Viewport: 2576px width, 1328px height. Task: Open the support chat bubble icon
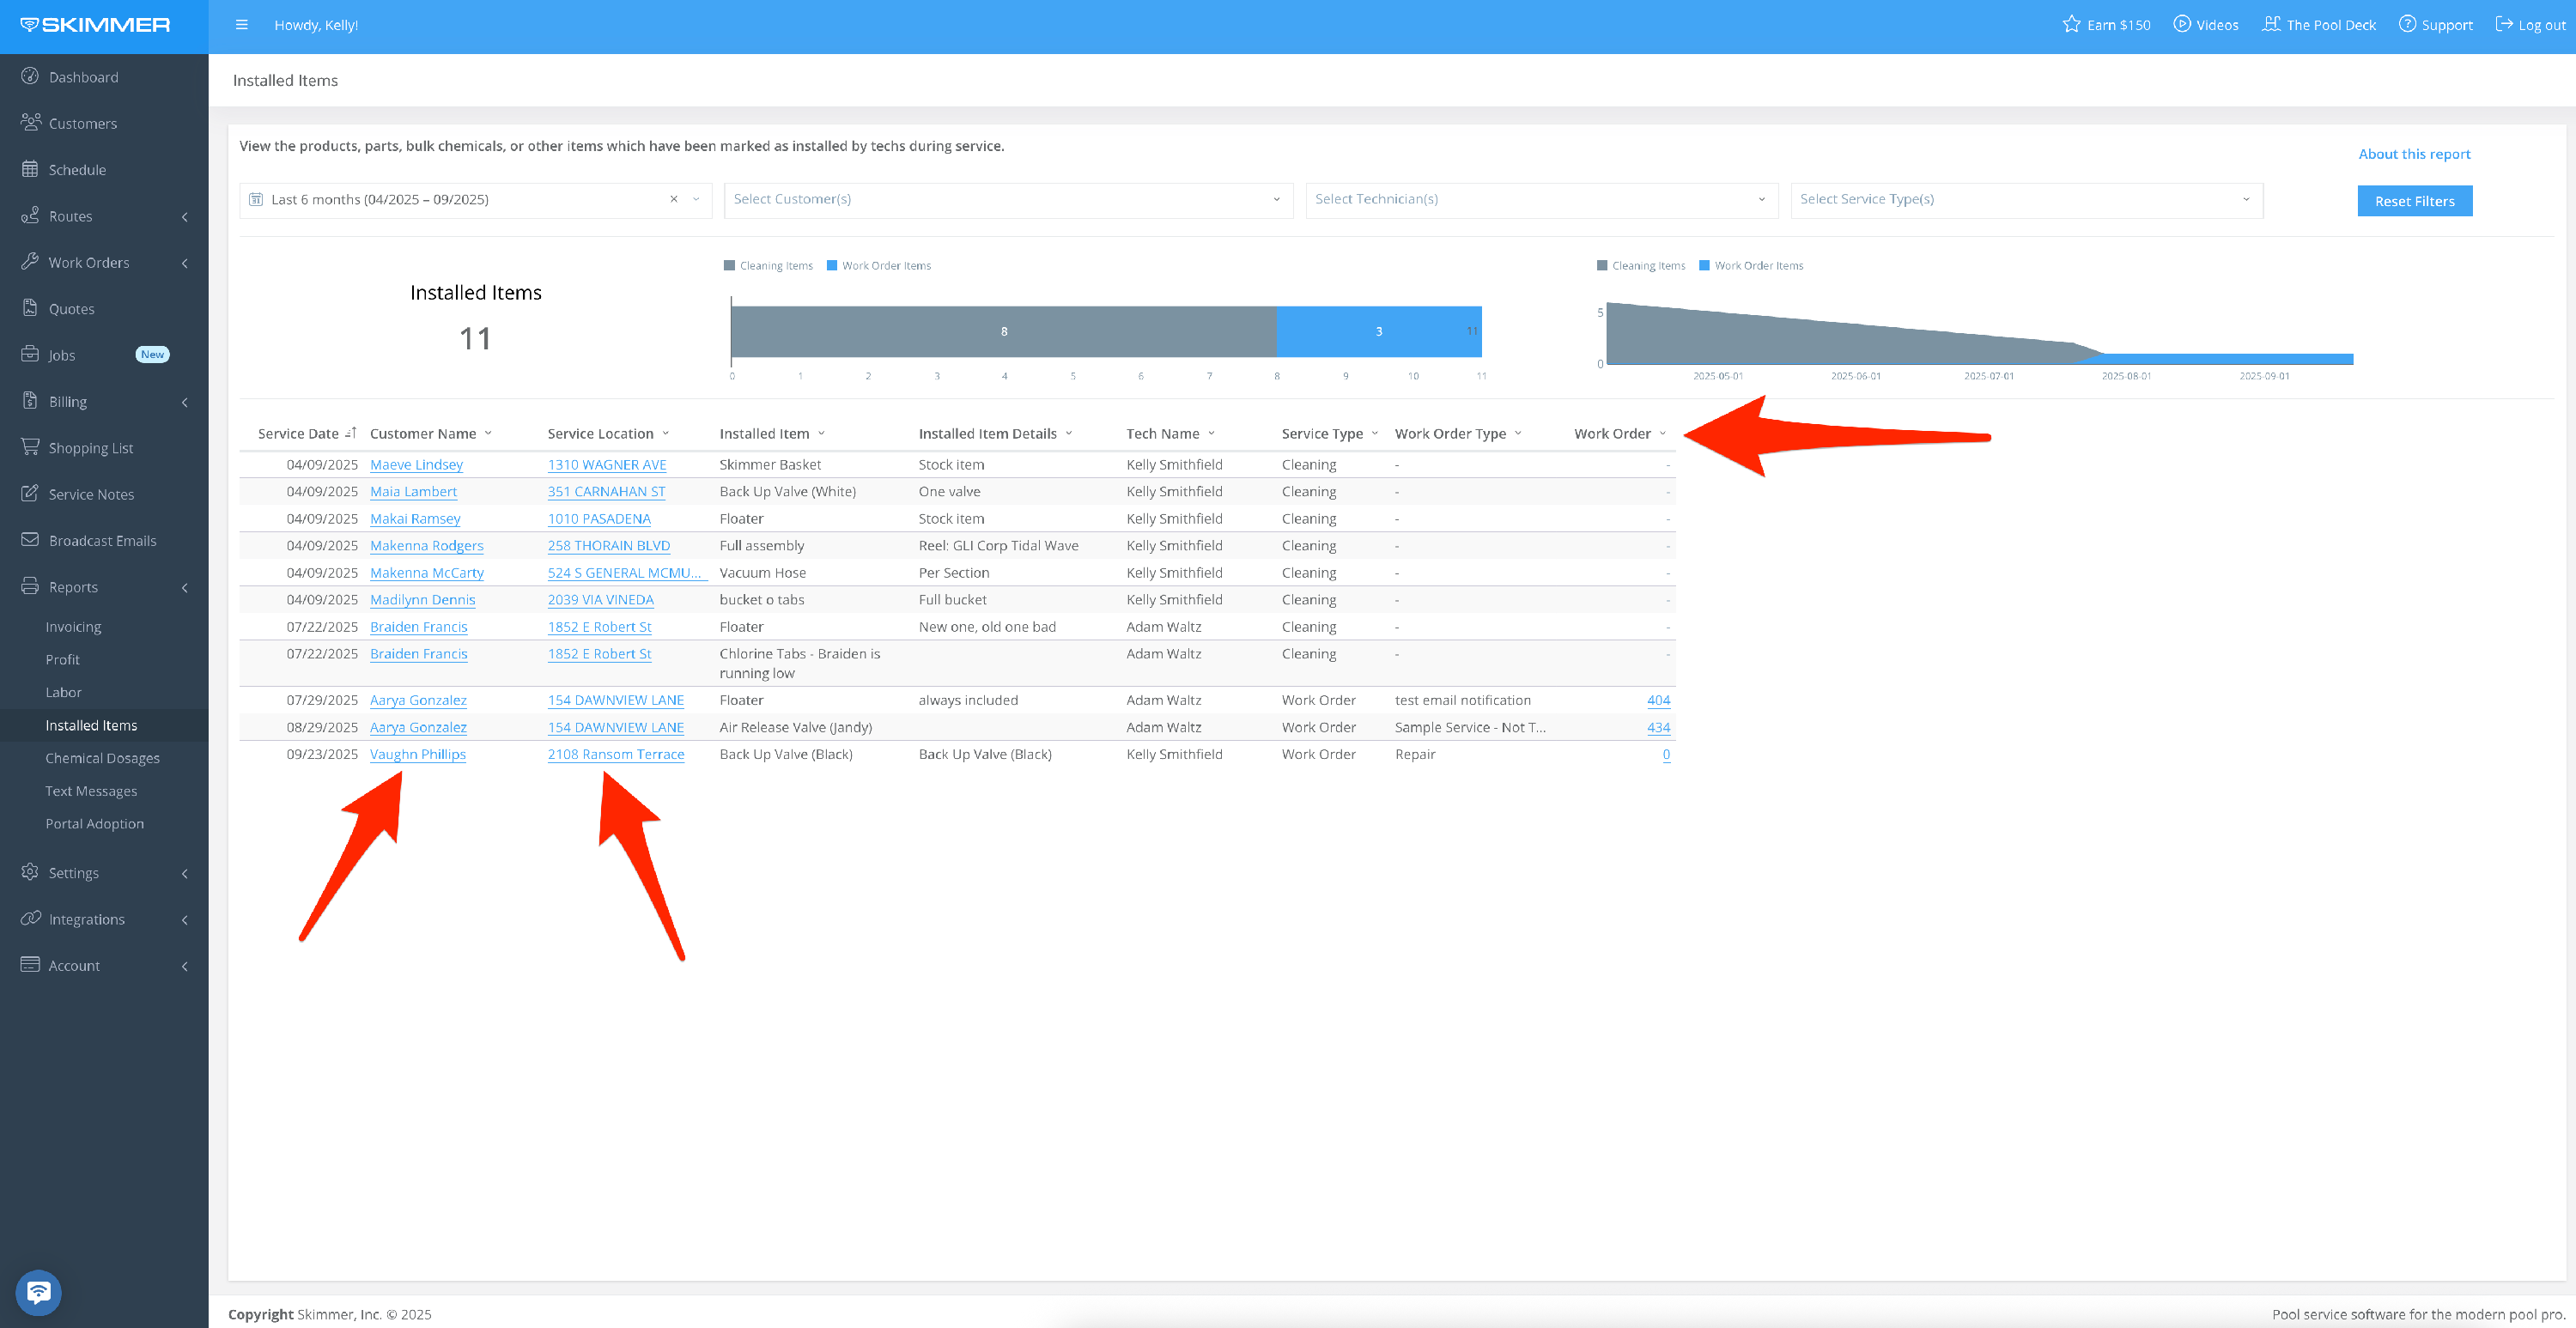39,1292
